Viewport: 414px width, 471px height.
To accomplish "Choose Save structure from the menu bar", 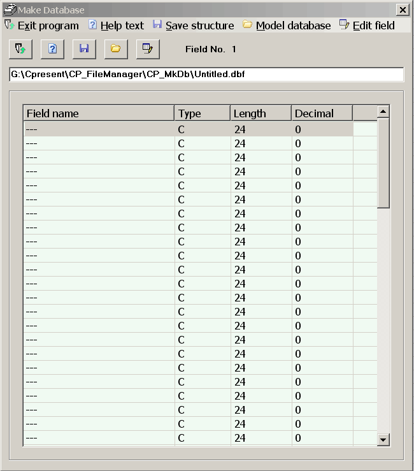I will click(193, 25).
